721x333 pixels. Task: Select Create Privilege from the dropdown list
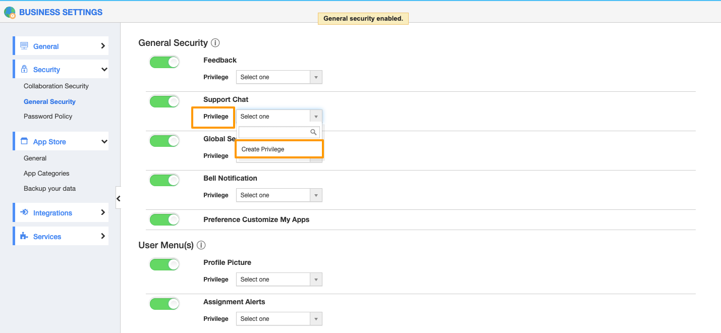(279, 149)
